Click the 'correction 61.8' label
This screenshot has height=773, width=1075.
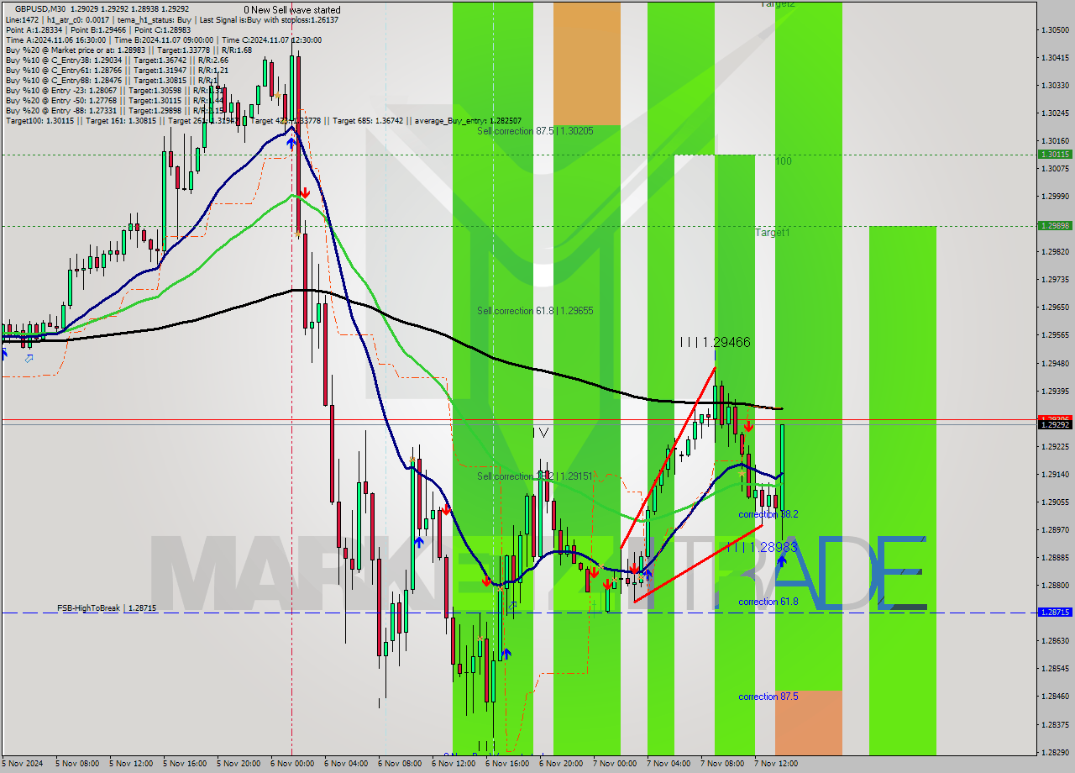pos(768,602)
